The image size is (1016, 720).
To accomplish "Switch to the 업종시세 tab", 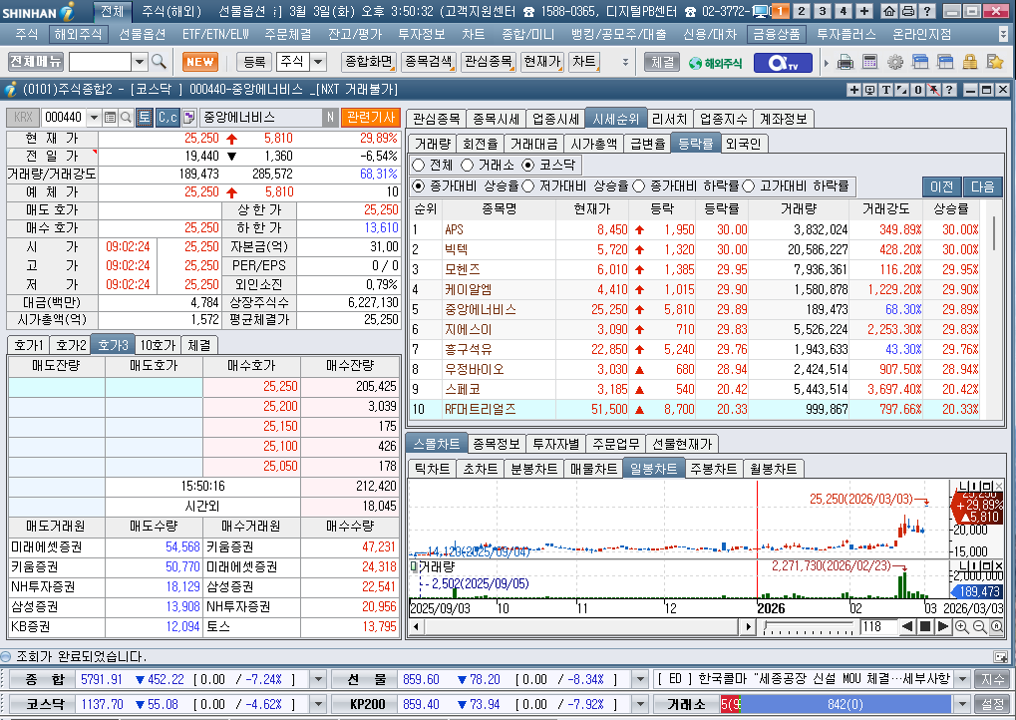I will (555, 119).
